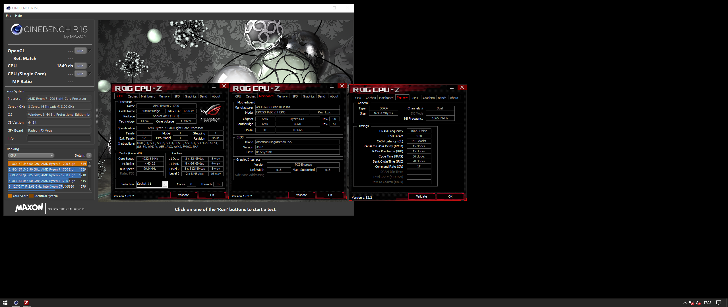Open Bench tab in first CPU-Z window
The height and width of the screenshot is (307, 728).
(x=204, y=96)
